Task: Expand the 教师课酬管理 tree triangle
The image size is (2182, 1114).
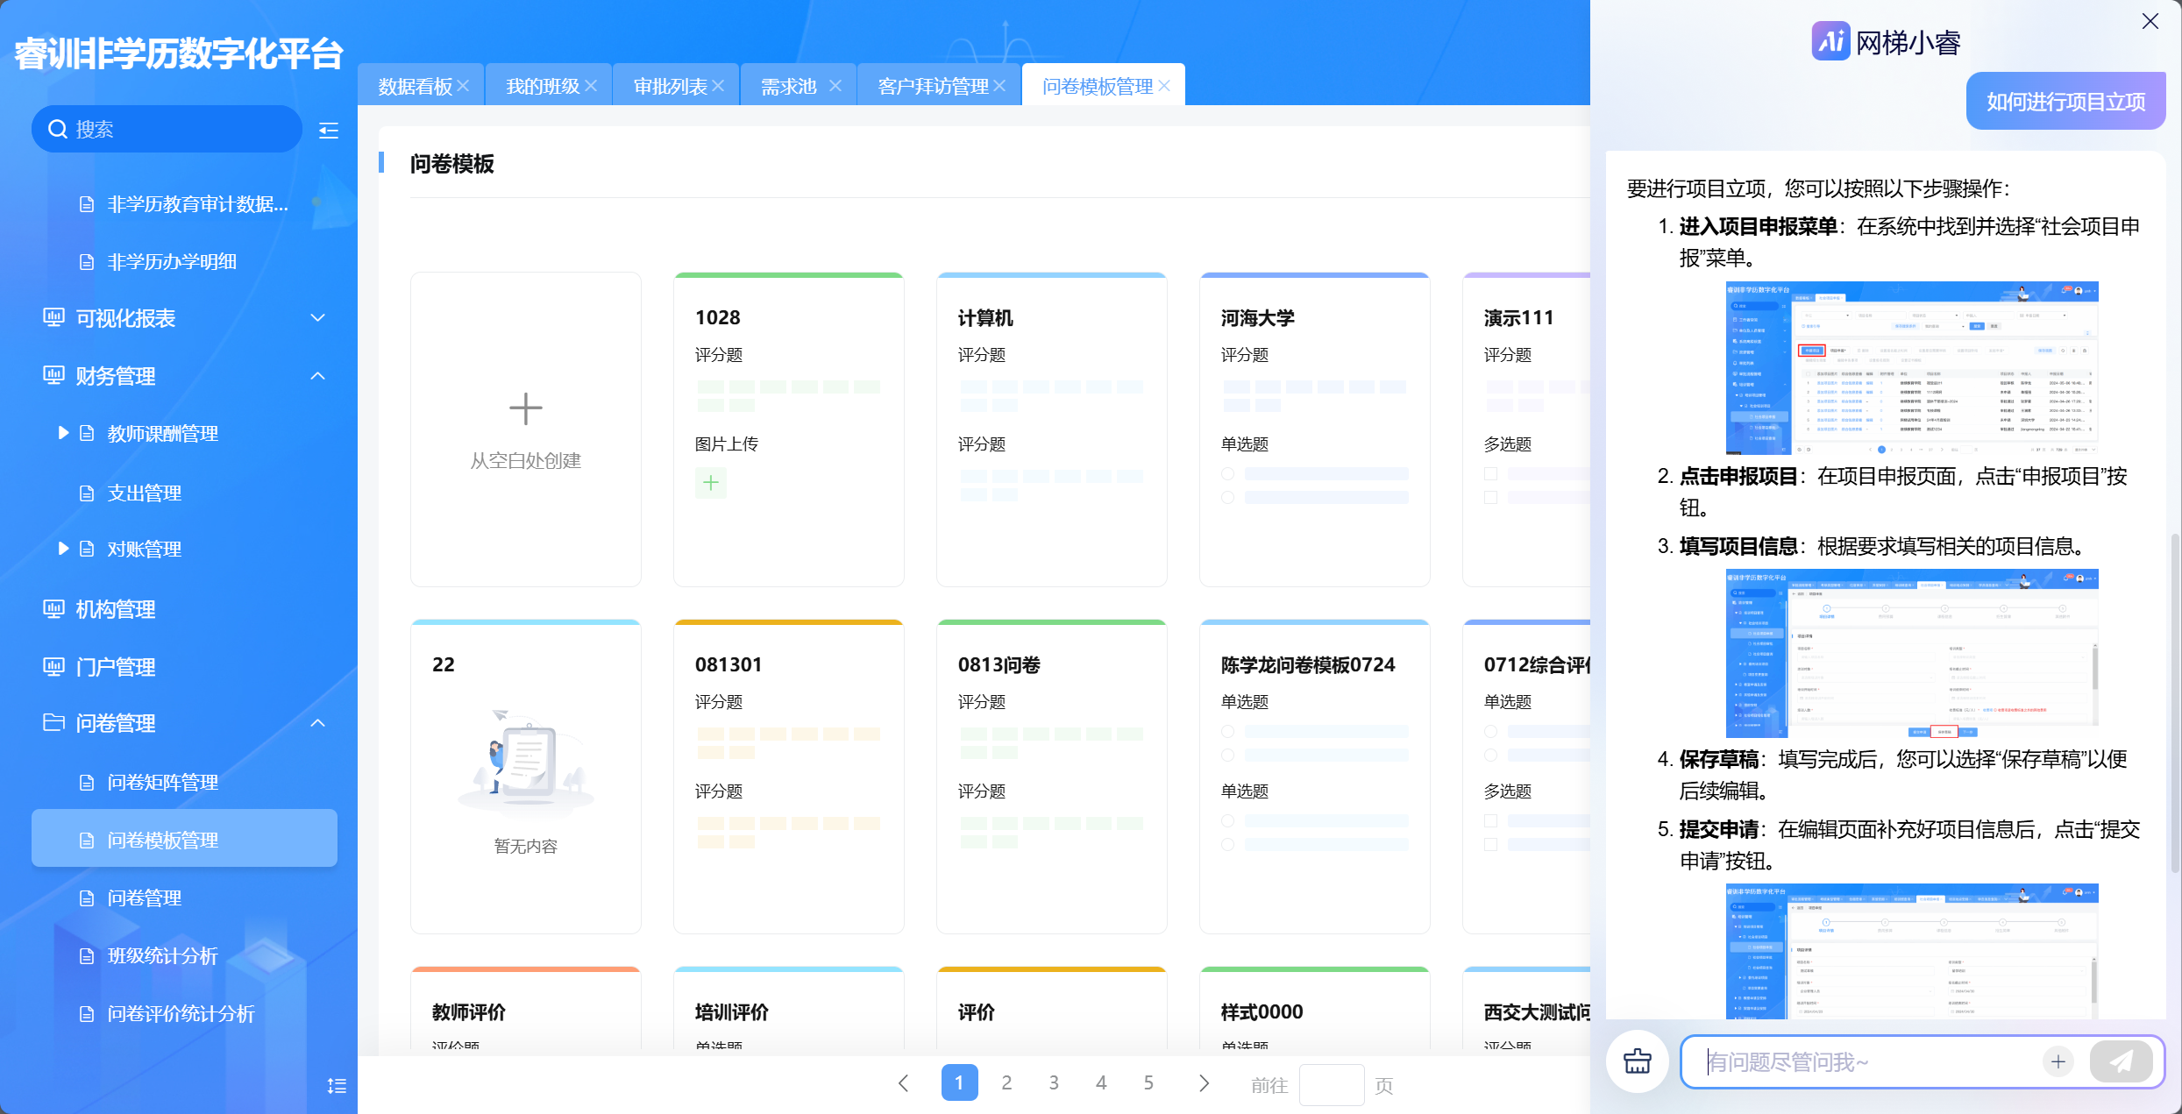Action: (x=63, y=433)
